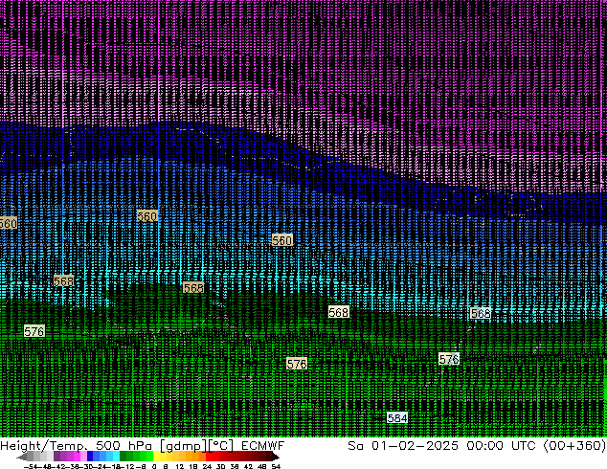Click the bright red swatch above the 24 tick
607x469 pixels.
(x=209, y=457)
